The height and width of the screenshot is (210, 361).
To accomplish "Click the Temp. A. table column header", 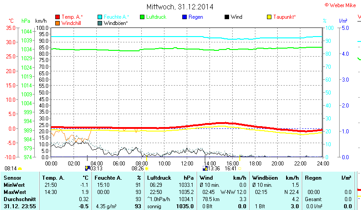I will point(53,178).
